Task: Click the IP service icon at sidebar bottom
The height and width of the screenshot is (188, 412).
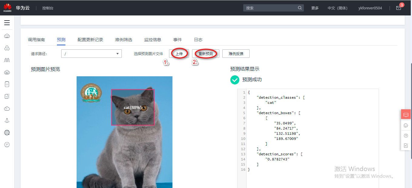Action: [x=7, y=145]
